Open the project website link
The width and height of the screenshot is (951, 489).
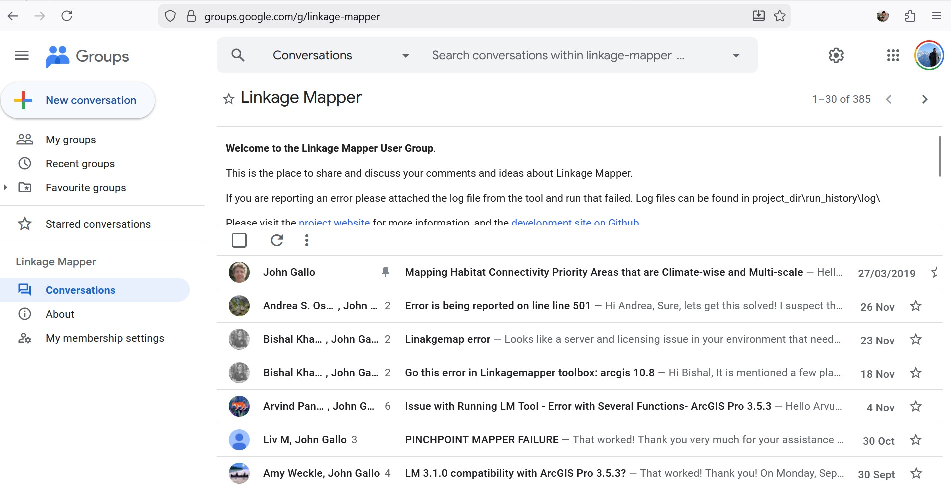[x=334, y=222]
